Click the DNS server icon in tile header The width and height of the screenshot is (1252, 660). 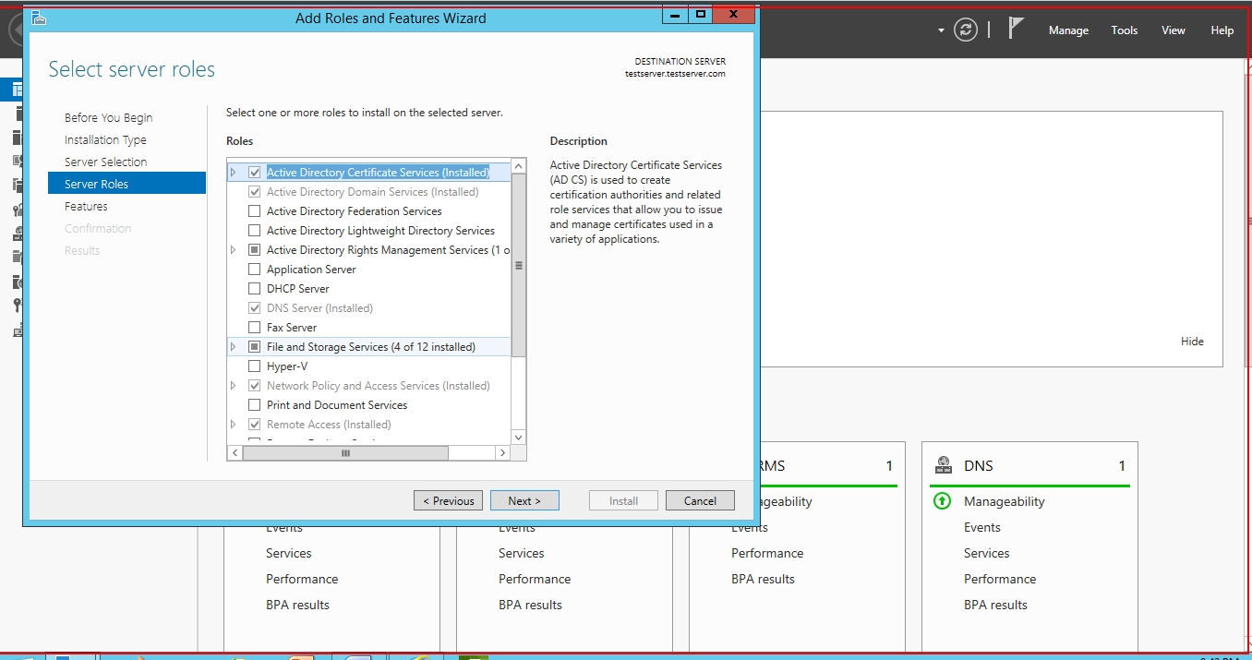pyautogui.click(x=943, y=465)
